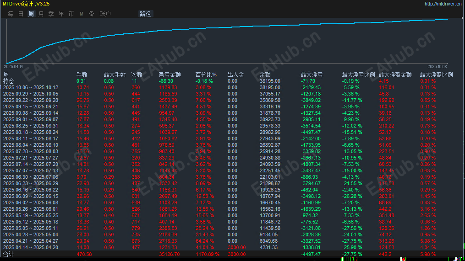Screen dimensions: 465x261
Task: Click total profit value 35126.70
Action: 170,254
